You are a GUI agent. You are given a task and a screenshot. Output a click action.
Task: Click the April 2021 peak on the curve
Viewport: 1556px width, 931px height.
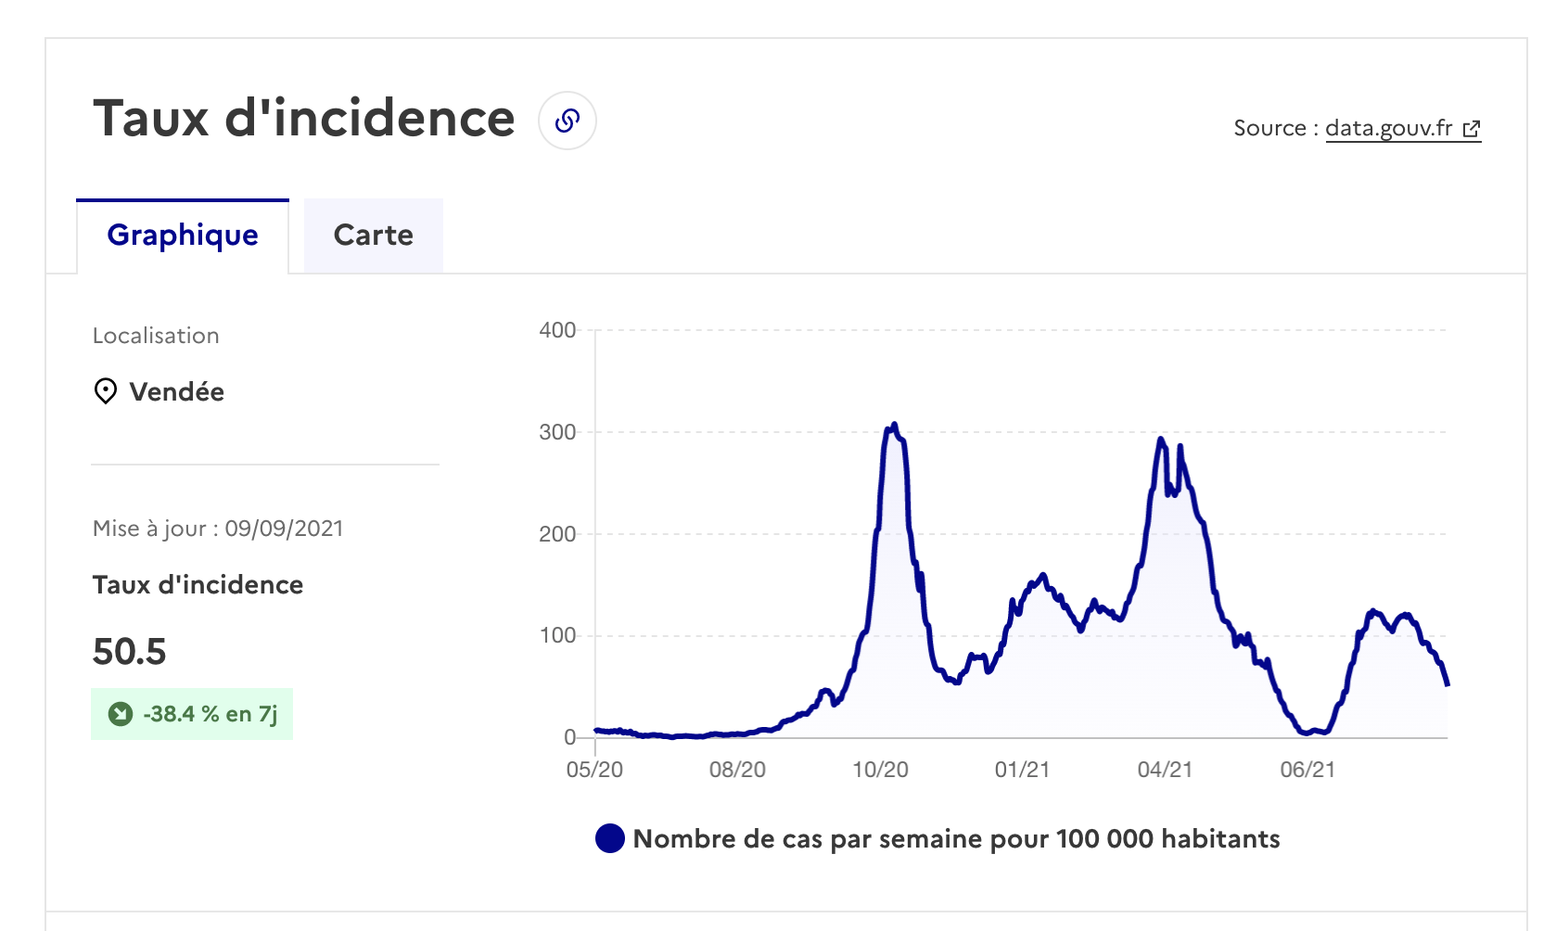click(1161, 440)
